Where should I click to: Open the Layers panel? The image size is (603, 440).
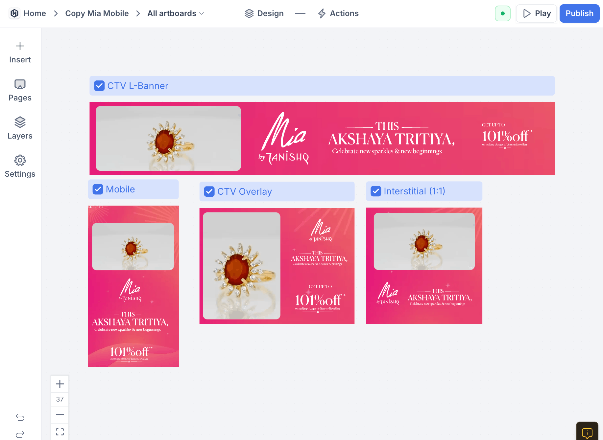click(20, 129)
